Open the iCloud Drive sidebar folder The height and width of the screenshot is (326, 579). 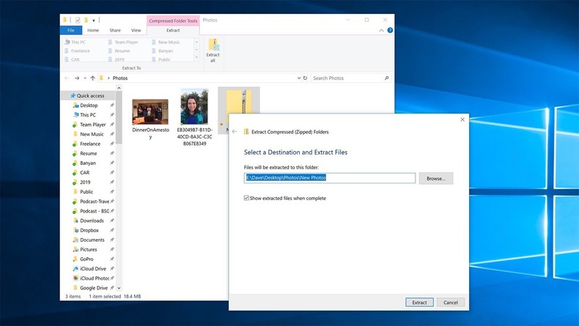92,269
